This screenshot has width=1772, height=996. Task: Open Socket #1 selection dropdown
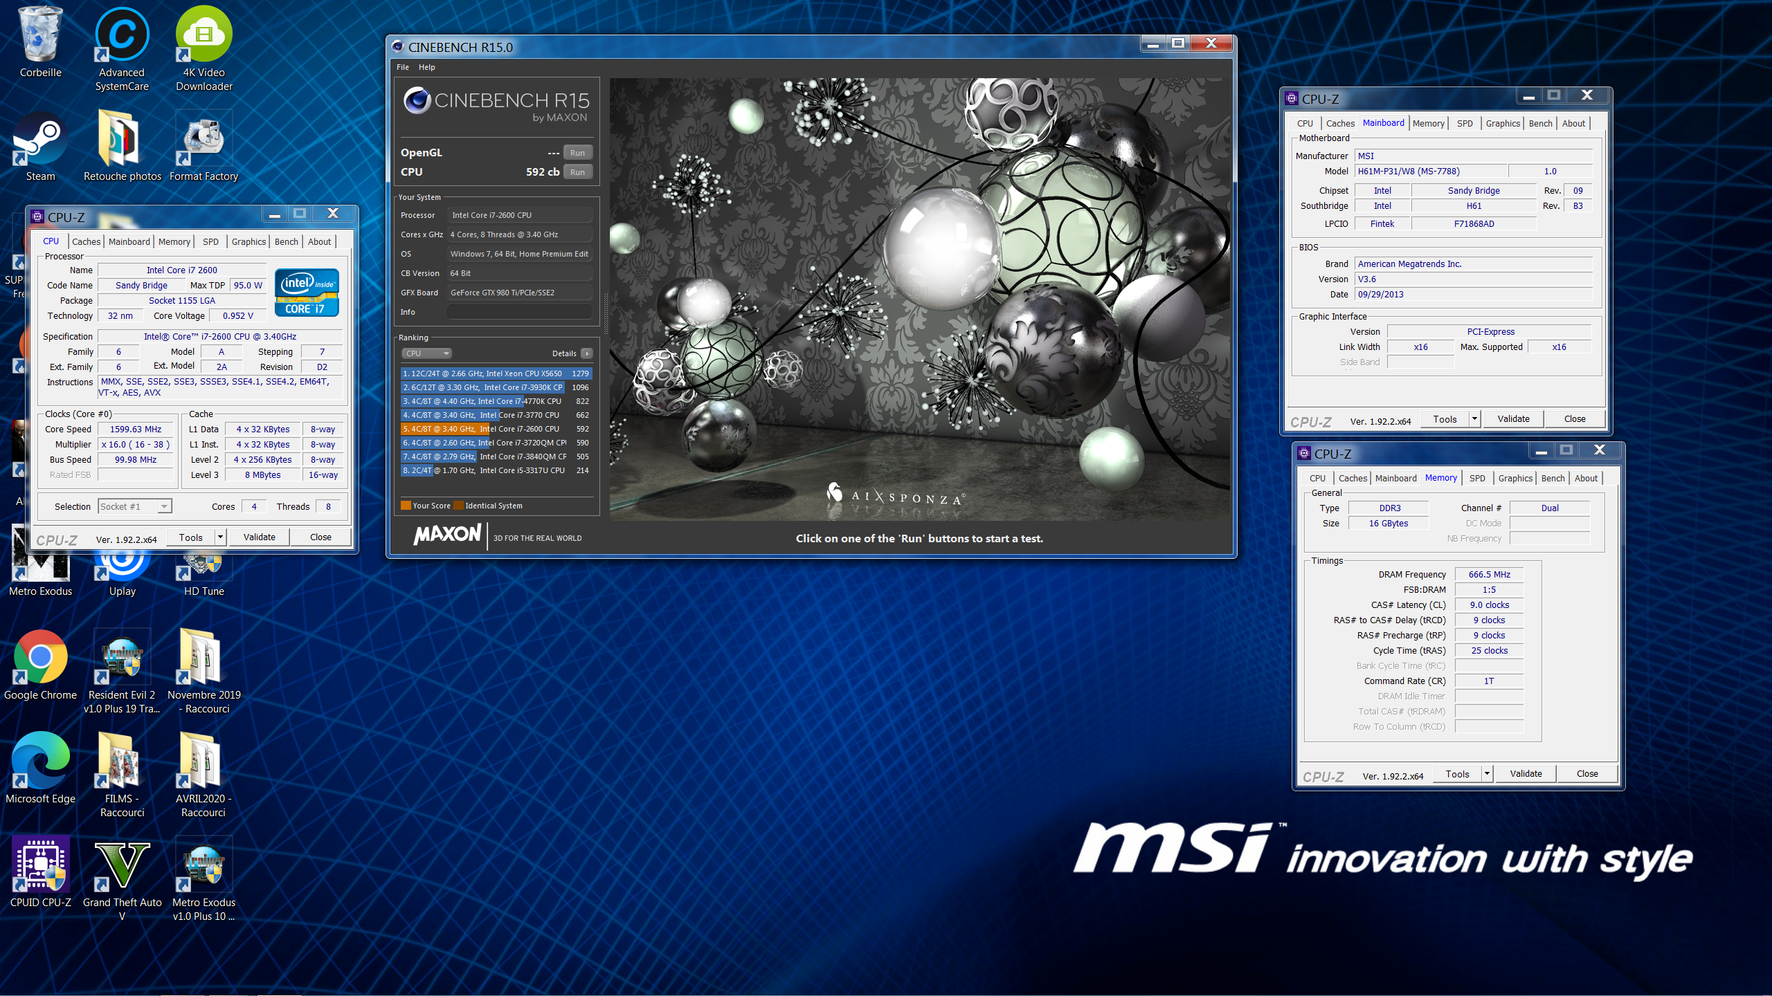point(135,506)
